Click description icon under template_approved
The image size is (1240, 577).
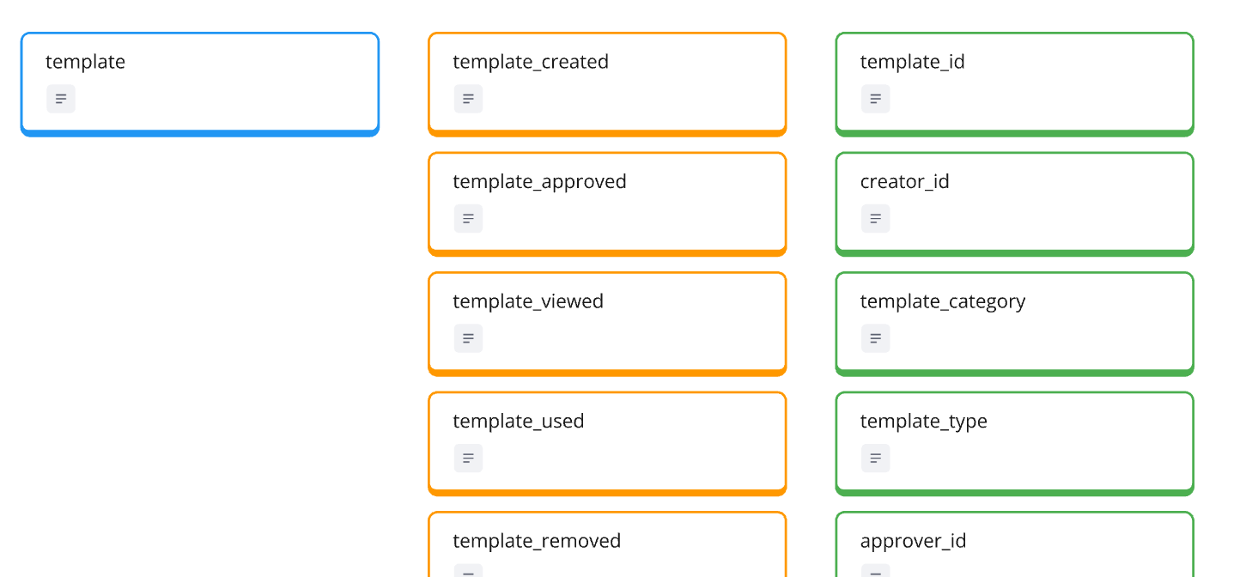tap(468, 219)
